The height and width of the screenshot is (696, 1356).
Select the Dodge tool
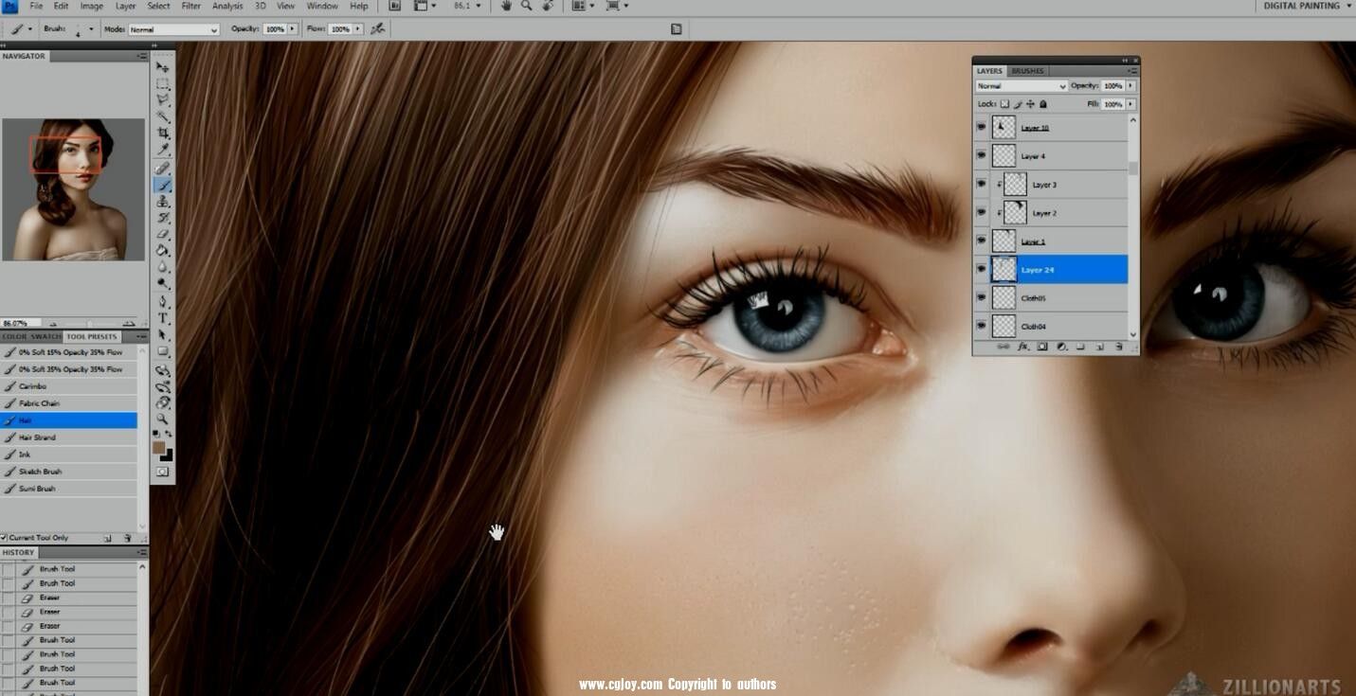162,282
